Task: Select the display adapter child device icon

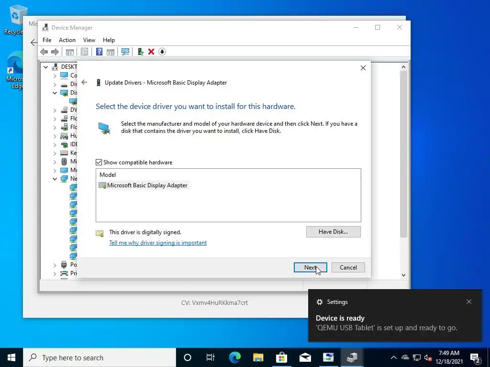Action: click(73, 101)
